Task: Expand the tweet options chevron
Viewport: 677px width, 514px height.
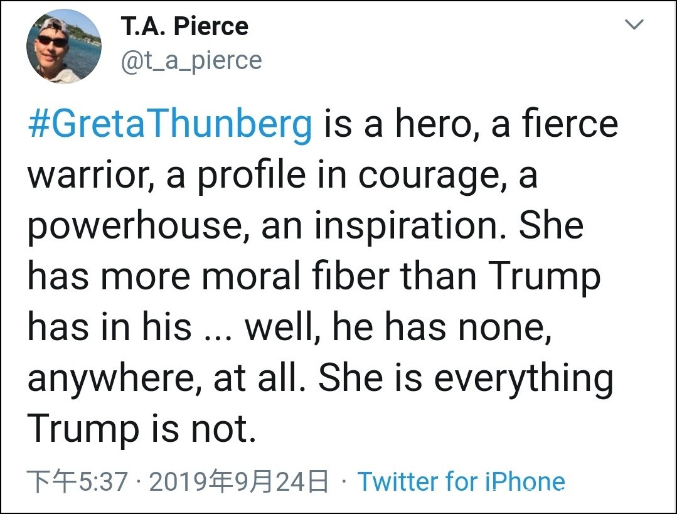Action: tap(635, 24)
